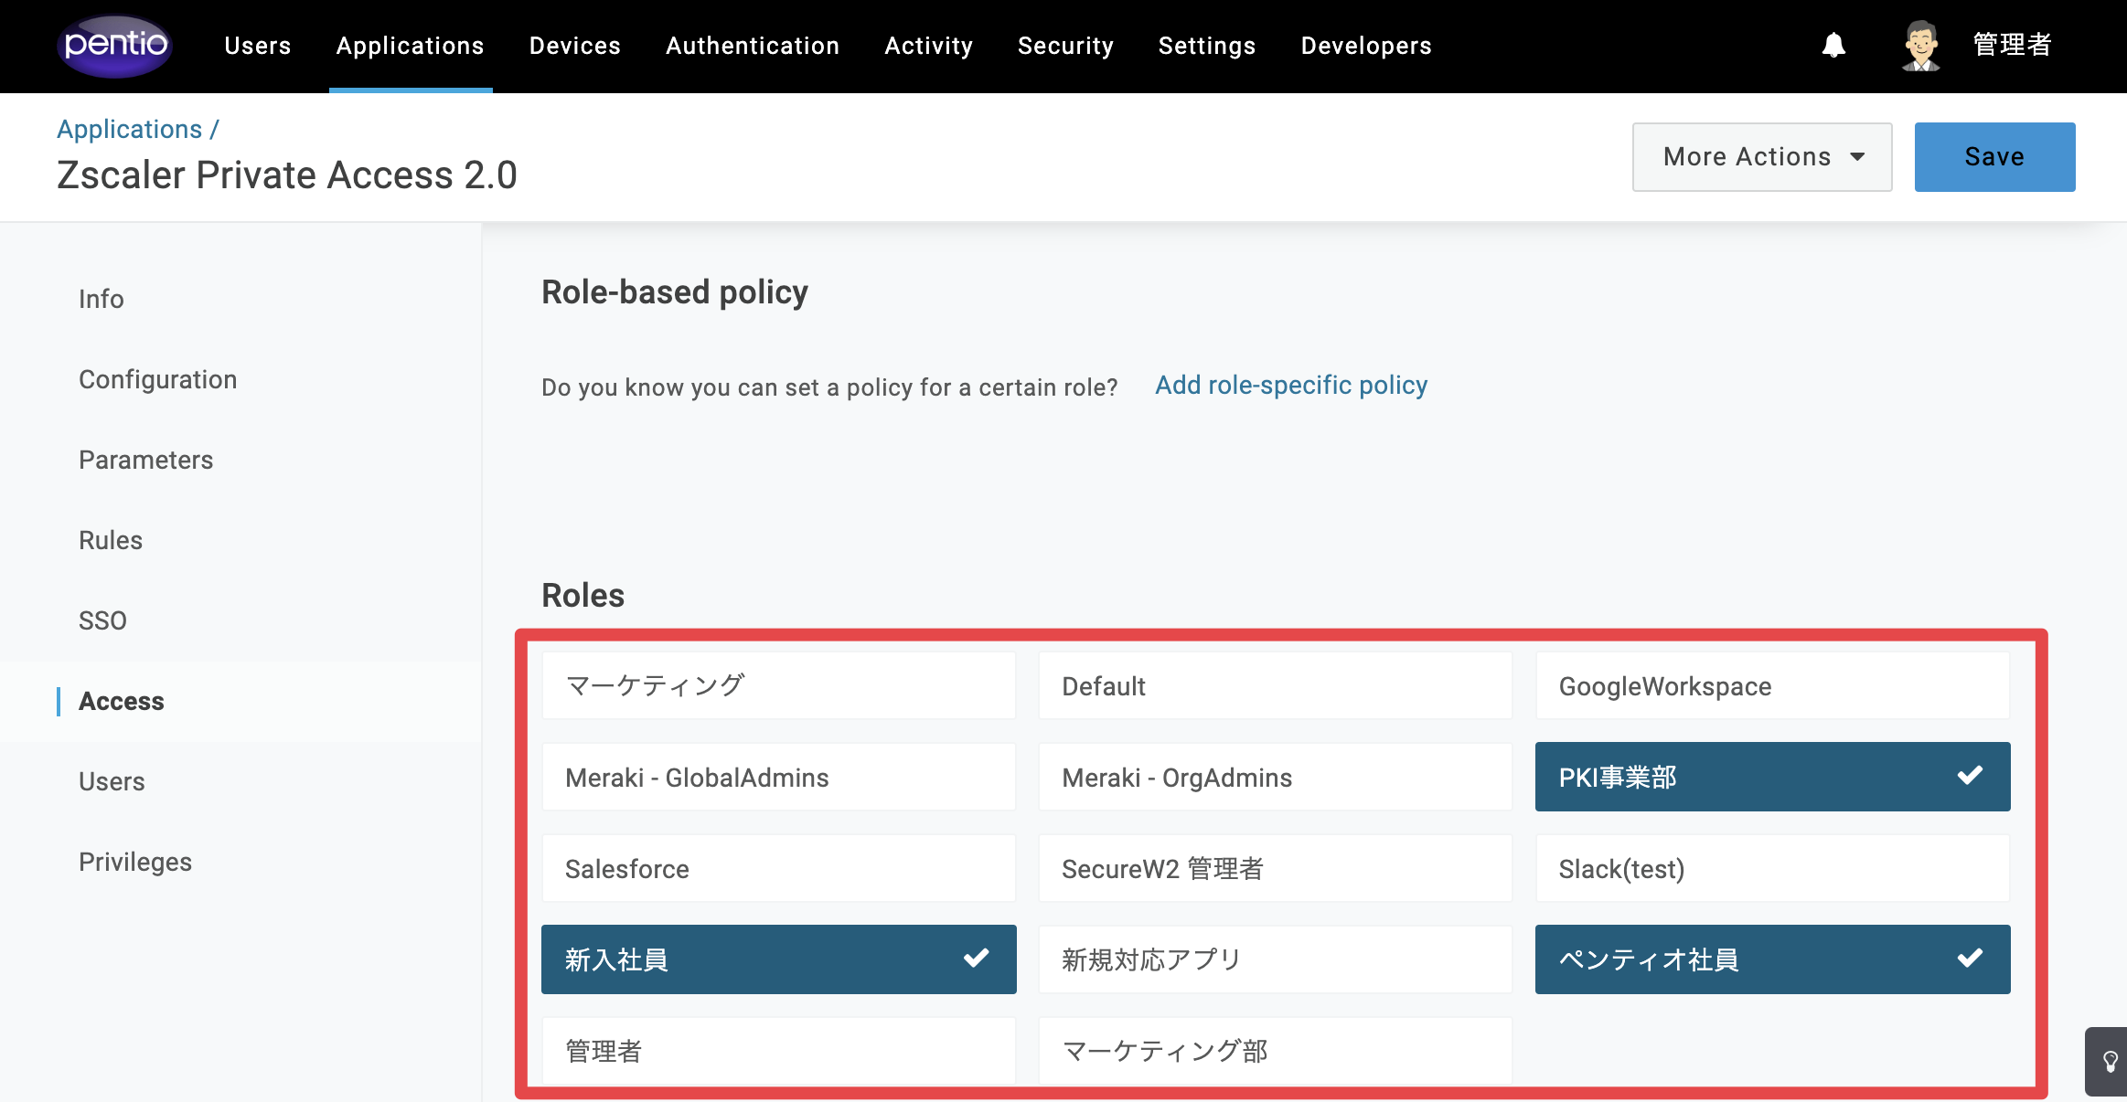Open the Security menu

pos(1065,46)
